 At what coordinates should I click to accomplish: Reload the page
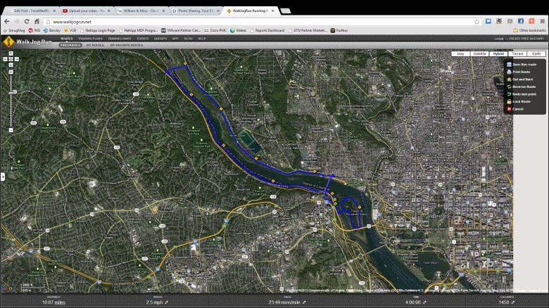[27, 21]
